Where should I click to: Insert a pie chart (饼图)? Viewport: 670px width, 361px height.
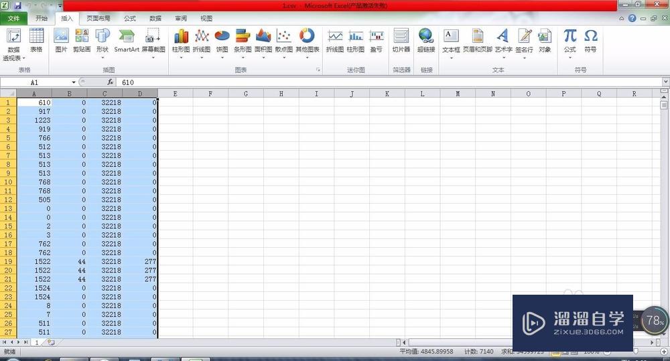coord(222,43)
